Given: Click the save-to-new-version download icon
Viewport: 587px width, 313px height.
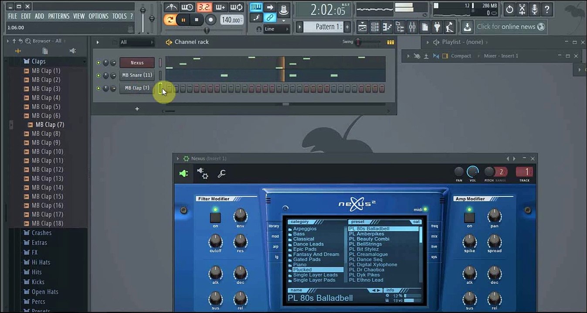Looking at the screenshot, I should (467, 27).
